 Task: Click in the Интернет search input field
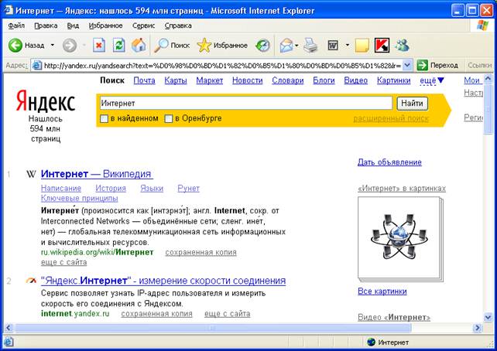pyautogui.click(x=246, y=103)
